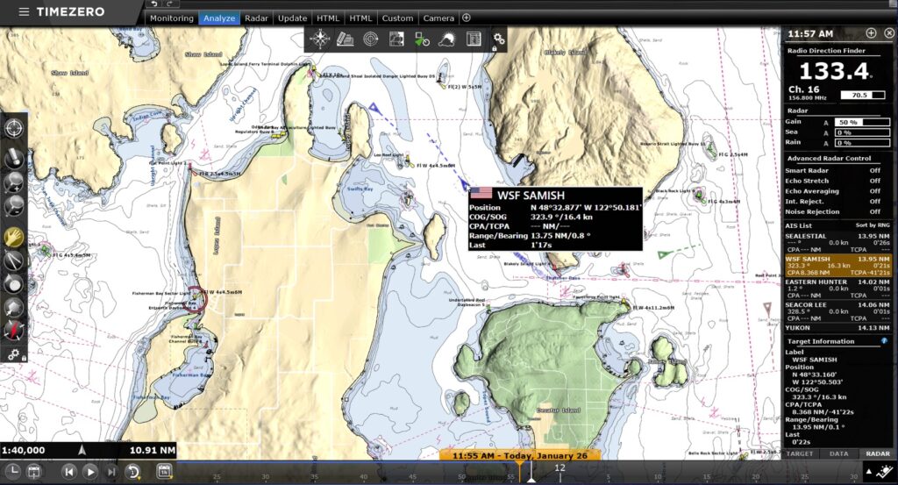Open the calendar date picker button

(x=34, y=472)
